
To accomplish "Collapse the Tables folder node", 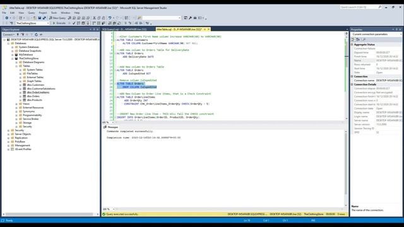I will tap(16, 66).
